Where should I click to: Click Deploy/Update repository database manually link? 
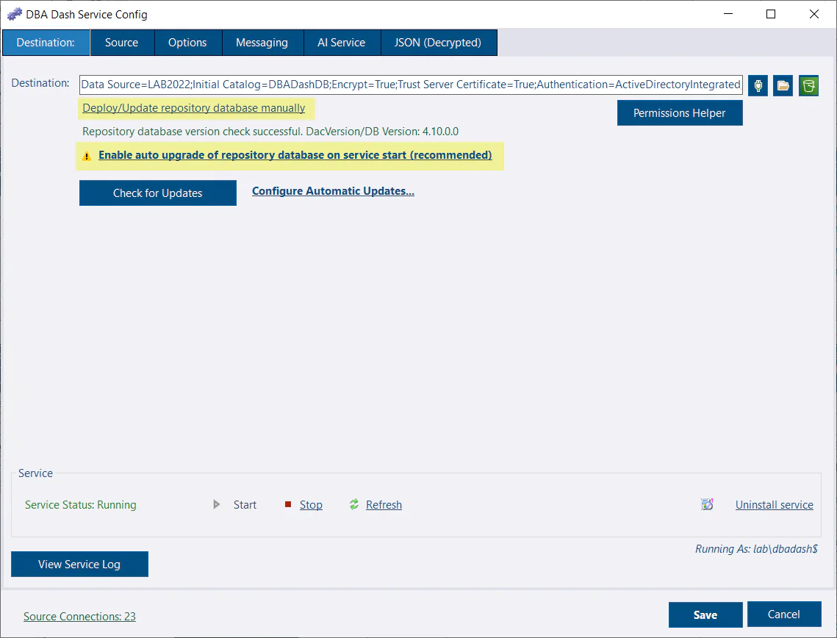pyautogui.click(x=194, y=108)
